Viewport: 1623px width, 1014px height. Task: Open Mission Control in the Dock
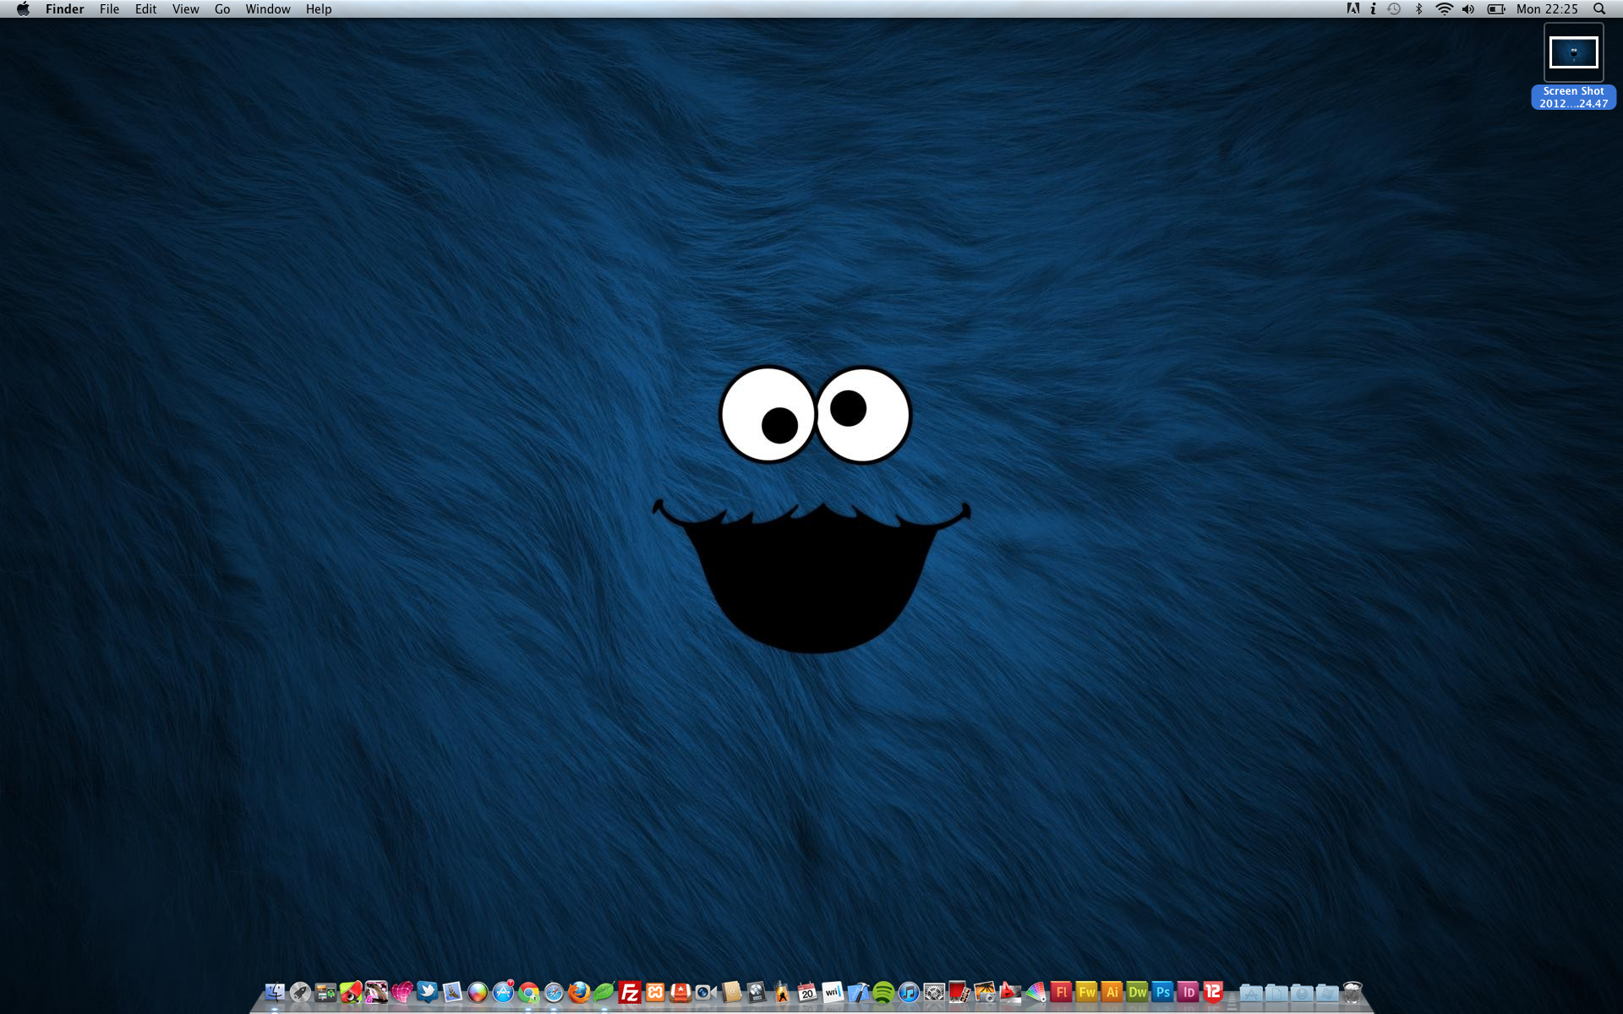click(x=325, y=992)
